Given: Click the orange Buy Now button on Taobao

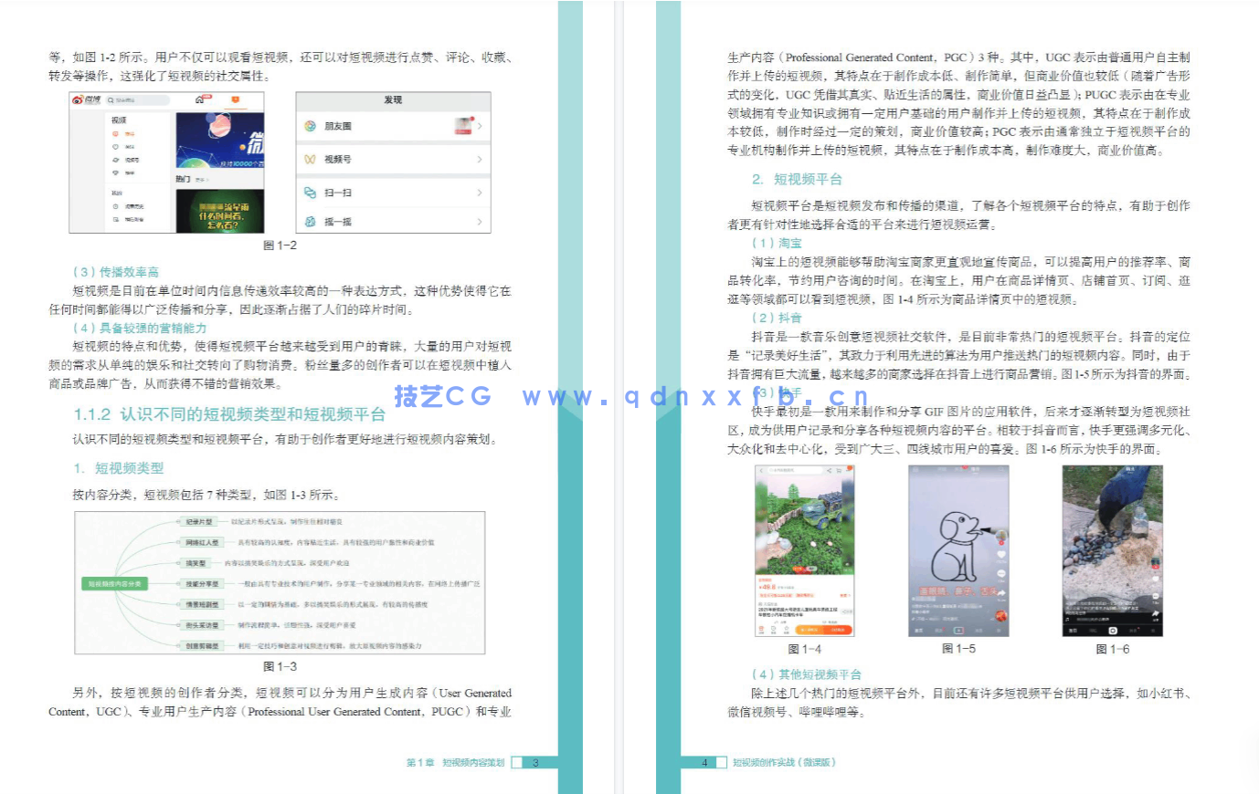Looking at the screenshot, I should coord(837,630).
